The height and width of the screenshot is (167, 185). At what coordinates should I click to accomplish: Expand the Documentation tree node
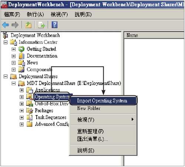(x=14, y=56)
